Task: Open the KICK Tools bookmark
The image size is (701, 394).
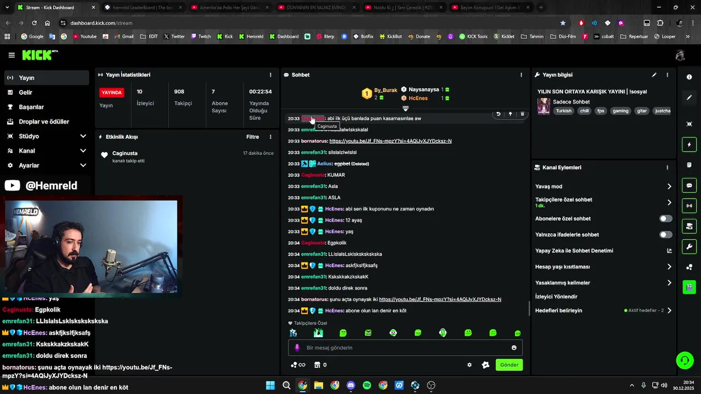Action: pyautogui.click(x=473, y=37)
